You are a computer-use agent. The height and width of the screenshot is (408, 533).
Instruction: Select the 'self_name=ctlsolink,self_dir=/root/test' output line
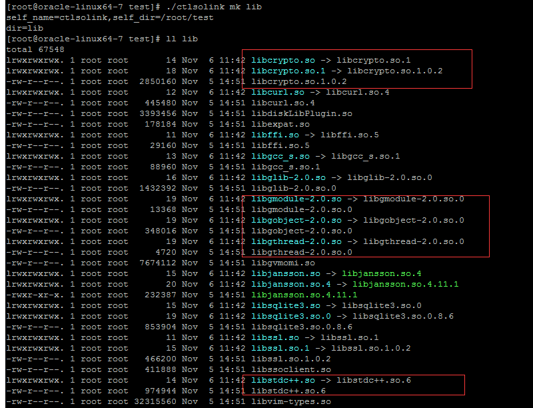pyautogui.click(x=110, y=18)
